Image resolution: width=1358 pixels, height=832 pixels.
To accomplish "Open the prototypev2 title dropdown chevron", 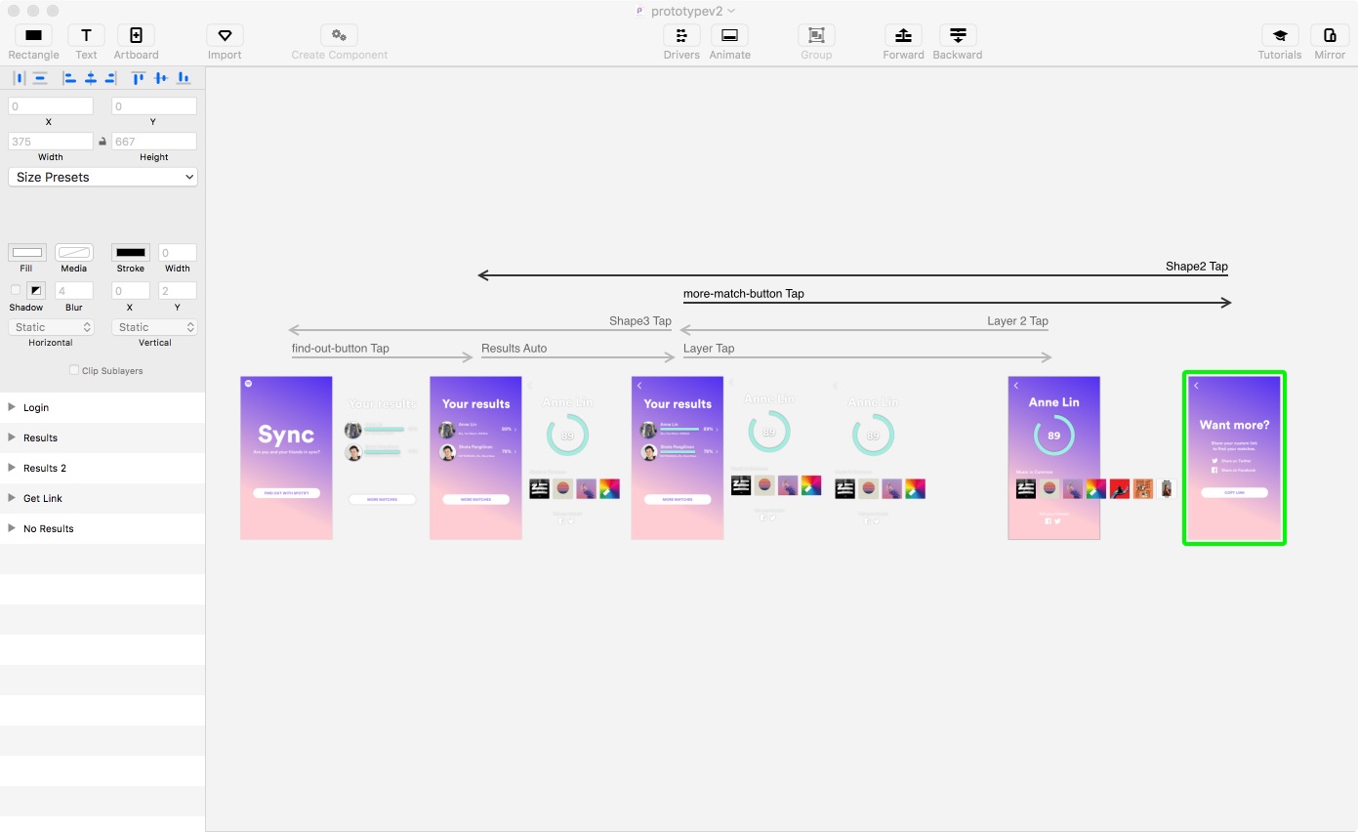I will click(731, 11).
